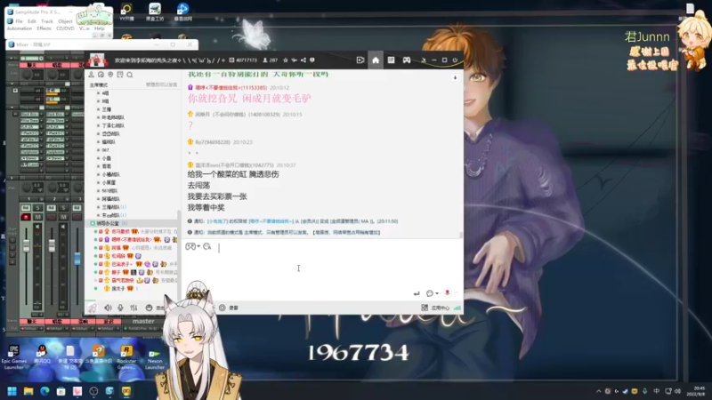Screen dimensions: 712x400
Task: Collapse the Plug-ins section in the mixer
Action: 12,108
